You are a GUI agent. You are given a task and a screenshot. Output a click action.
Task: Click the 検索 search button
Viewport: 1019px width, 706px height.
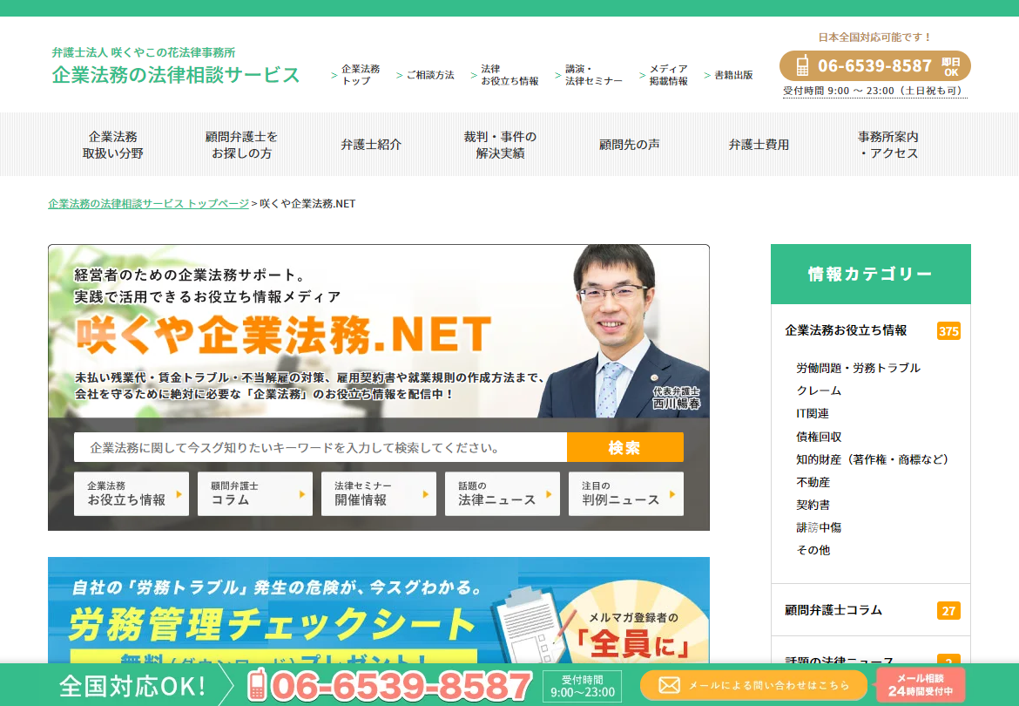tap(625, 446)
